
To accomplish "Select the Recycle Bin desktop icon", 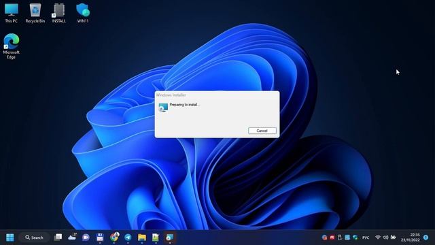I will pos(35,13).
